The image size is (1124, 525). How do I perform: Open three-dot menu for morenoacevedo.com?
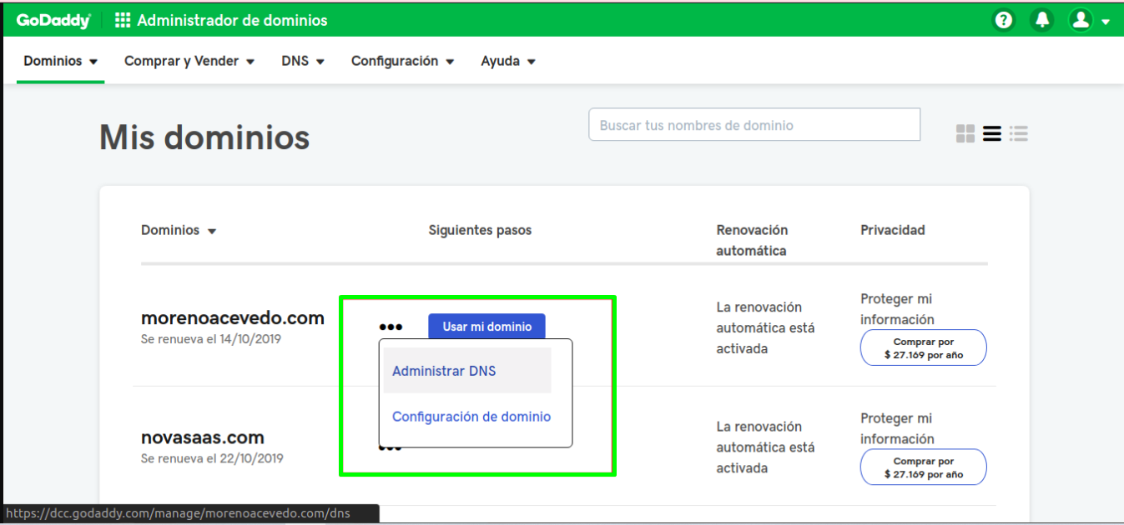pos(391,327)
